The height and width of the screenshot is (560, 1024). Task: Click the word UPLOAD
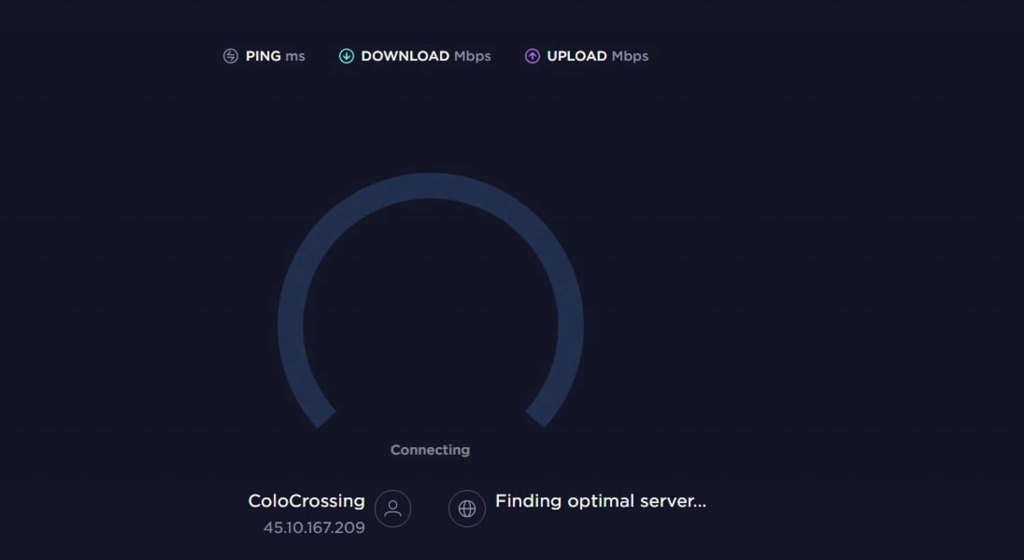click(x=576, y=56)
